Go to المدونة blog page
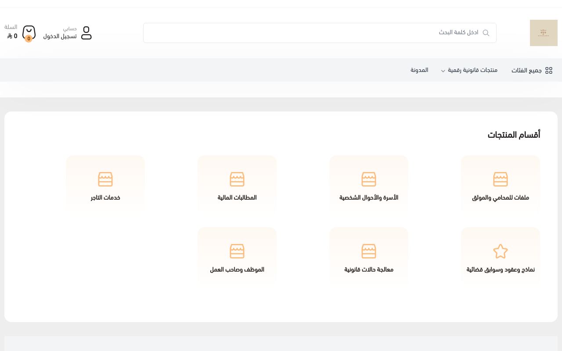The image size is (562, 351). click(x=419, y=70)
